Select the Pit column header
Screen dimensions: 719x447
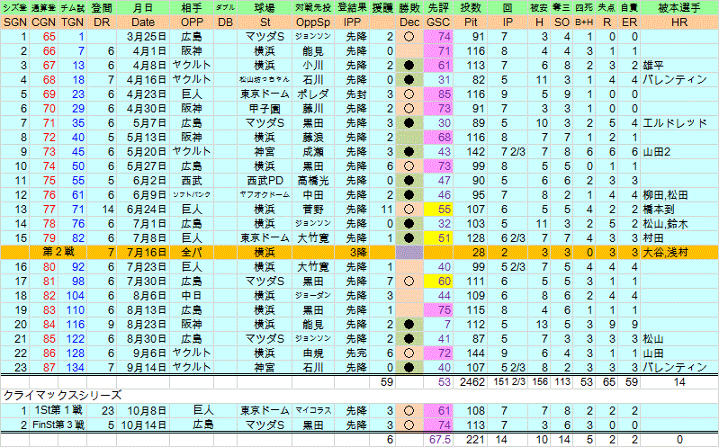coord(471,22)
